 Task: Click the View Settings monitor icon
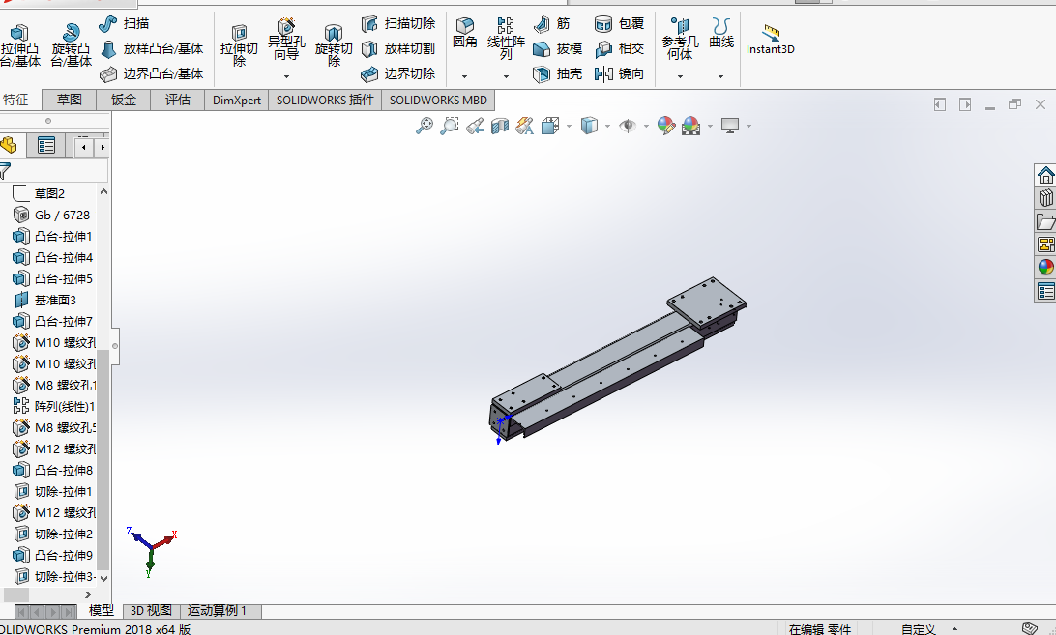[730, 126]
